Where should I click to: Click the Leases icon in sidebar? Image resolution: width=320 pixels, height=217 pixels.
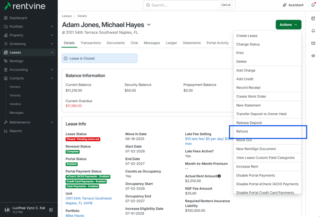[x=6, y=52]
